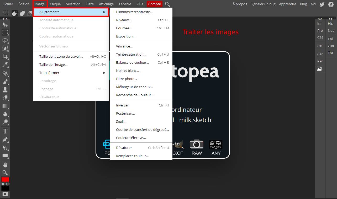This screenshot has height=199, width=337.
Task: Select the Object Selection tool
Action: point(5,49)
